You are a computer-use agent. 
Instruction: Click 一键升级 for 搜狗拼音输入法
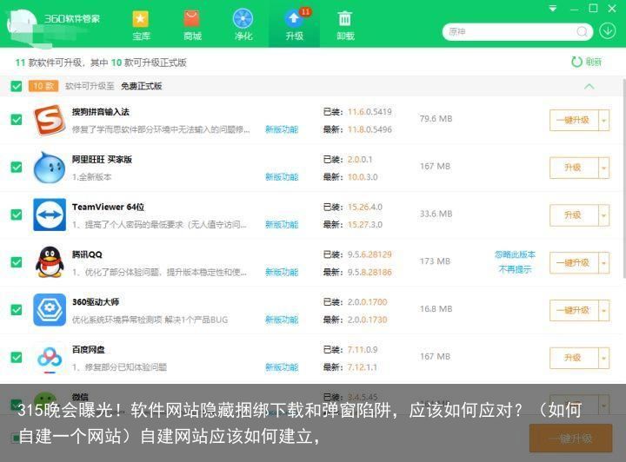574,120
